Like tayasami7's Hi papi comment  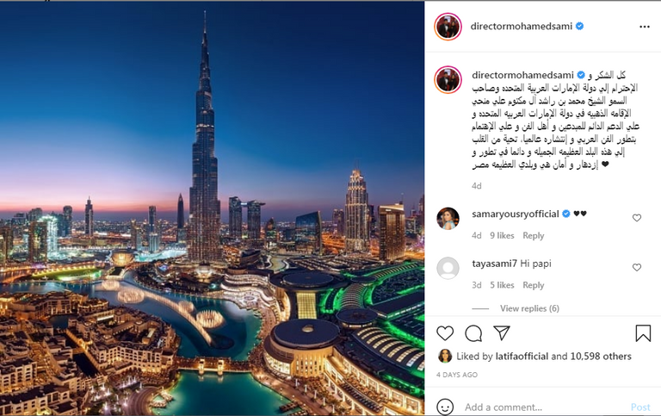(x=637, y=268)
